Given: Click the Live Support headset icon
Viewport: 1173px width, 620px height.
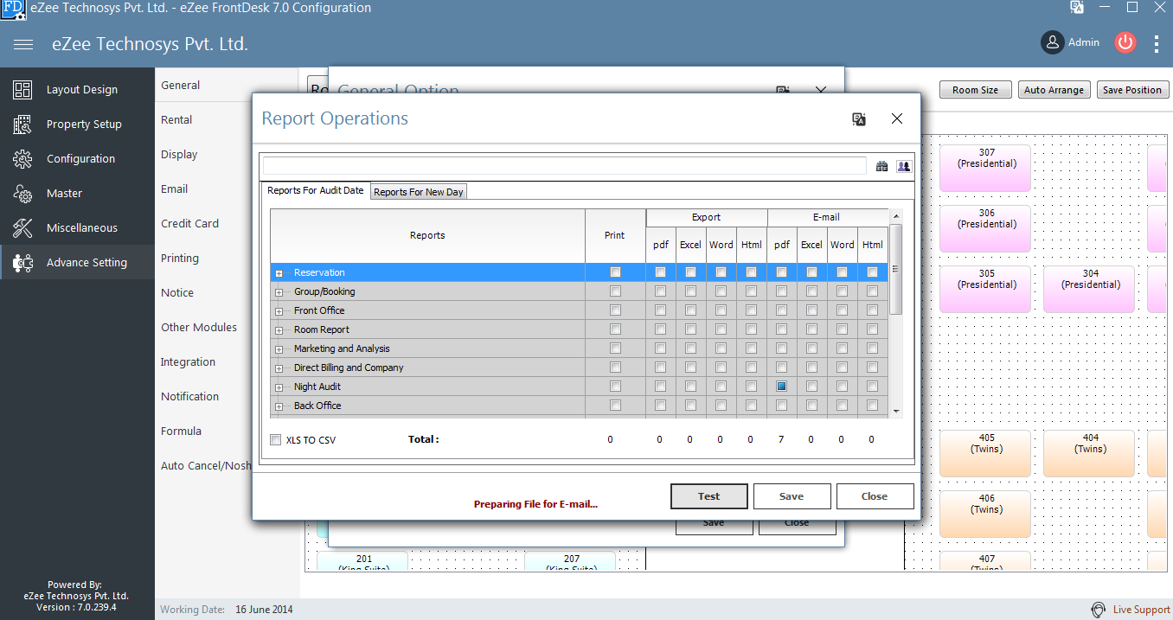Looking at the screenshot, I should pos(1099,610).
